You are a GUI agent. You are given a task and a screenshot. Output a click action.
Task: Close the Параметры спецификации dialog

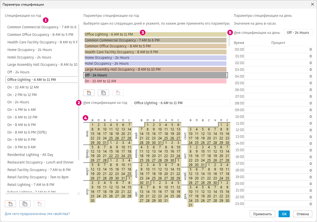[x=312, y=4]
